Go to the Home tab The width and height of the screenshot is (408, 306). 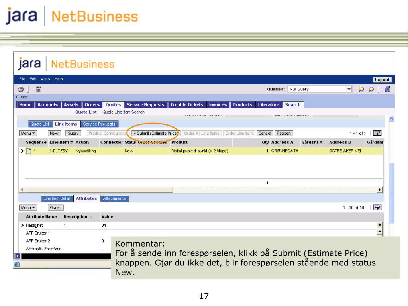tap(25, 105)
